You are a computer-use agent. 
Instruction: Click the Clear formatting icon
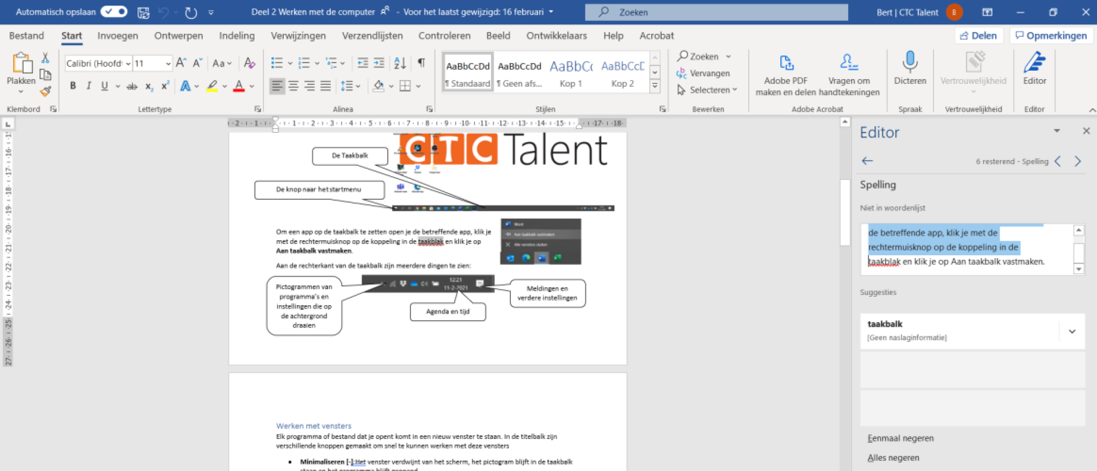point(249,63)
